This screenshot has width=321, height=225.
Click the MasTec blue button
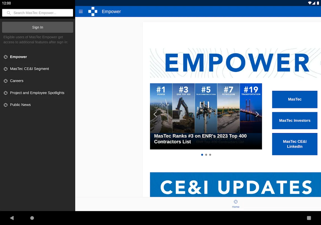point(294,100)
